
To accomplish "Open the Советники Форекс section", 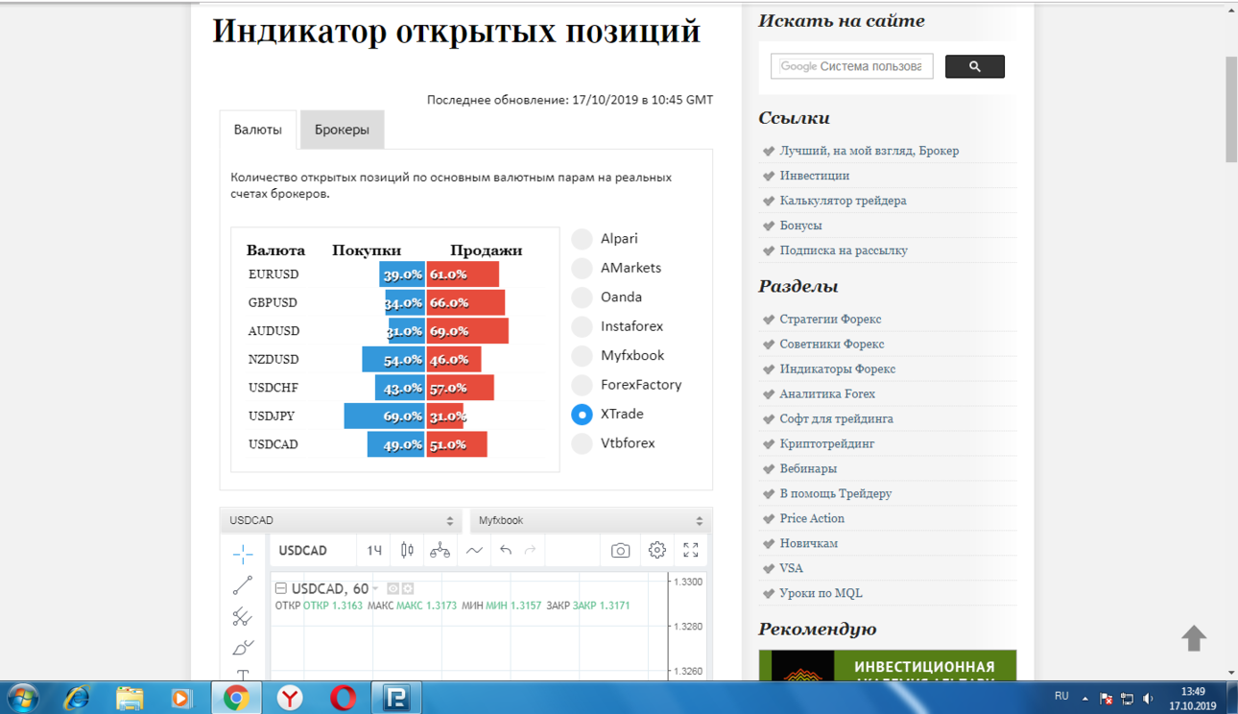I will point(832,344).
